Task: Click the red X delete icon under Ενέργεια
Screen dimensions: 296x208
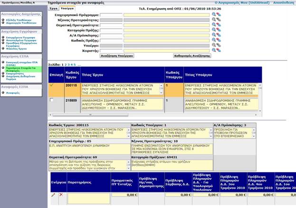Action: 61,195
